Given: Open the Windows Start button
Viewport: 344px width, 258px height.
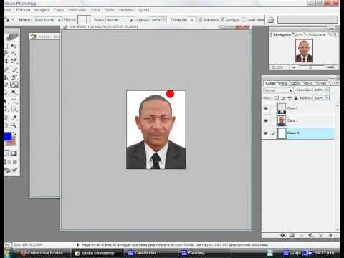Looking at the screenshot, I should 8,253.
